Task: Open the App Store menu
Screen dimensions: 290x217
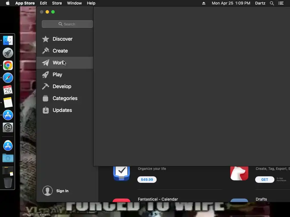Action: tap(25, 3)
